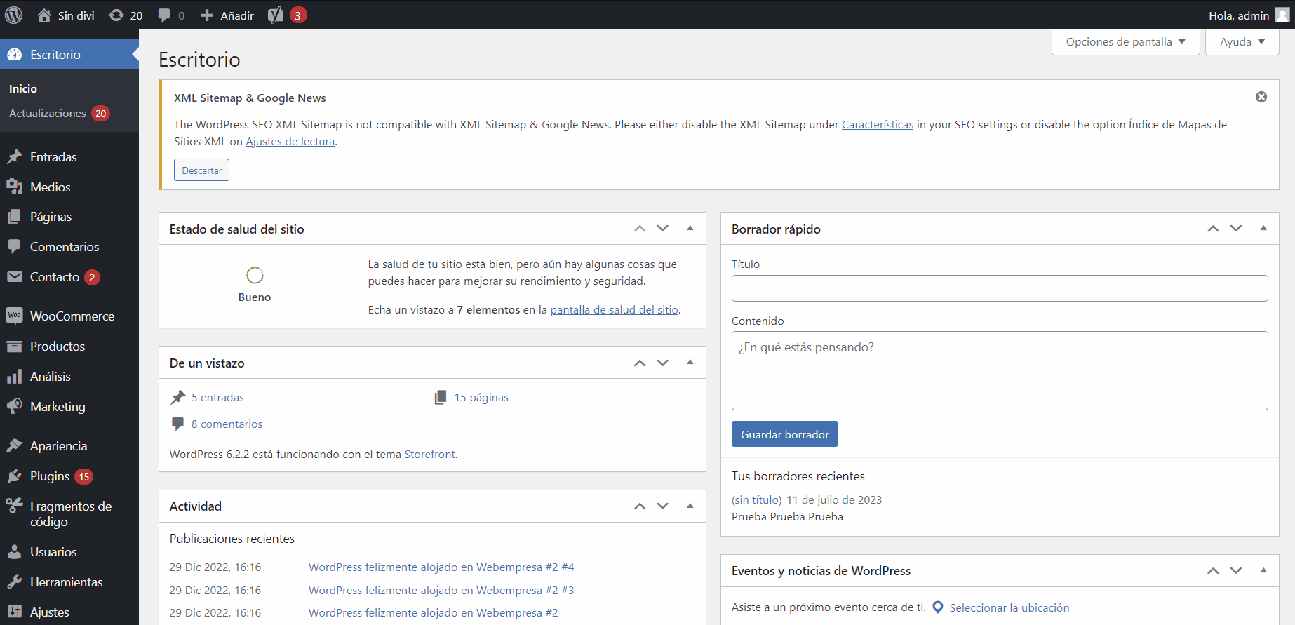Follow the pantalla de salud del sitio link
The width and height of the screenshot is (1295, 625).
click(614, 310)
